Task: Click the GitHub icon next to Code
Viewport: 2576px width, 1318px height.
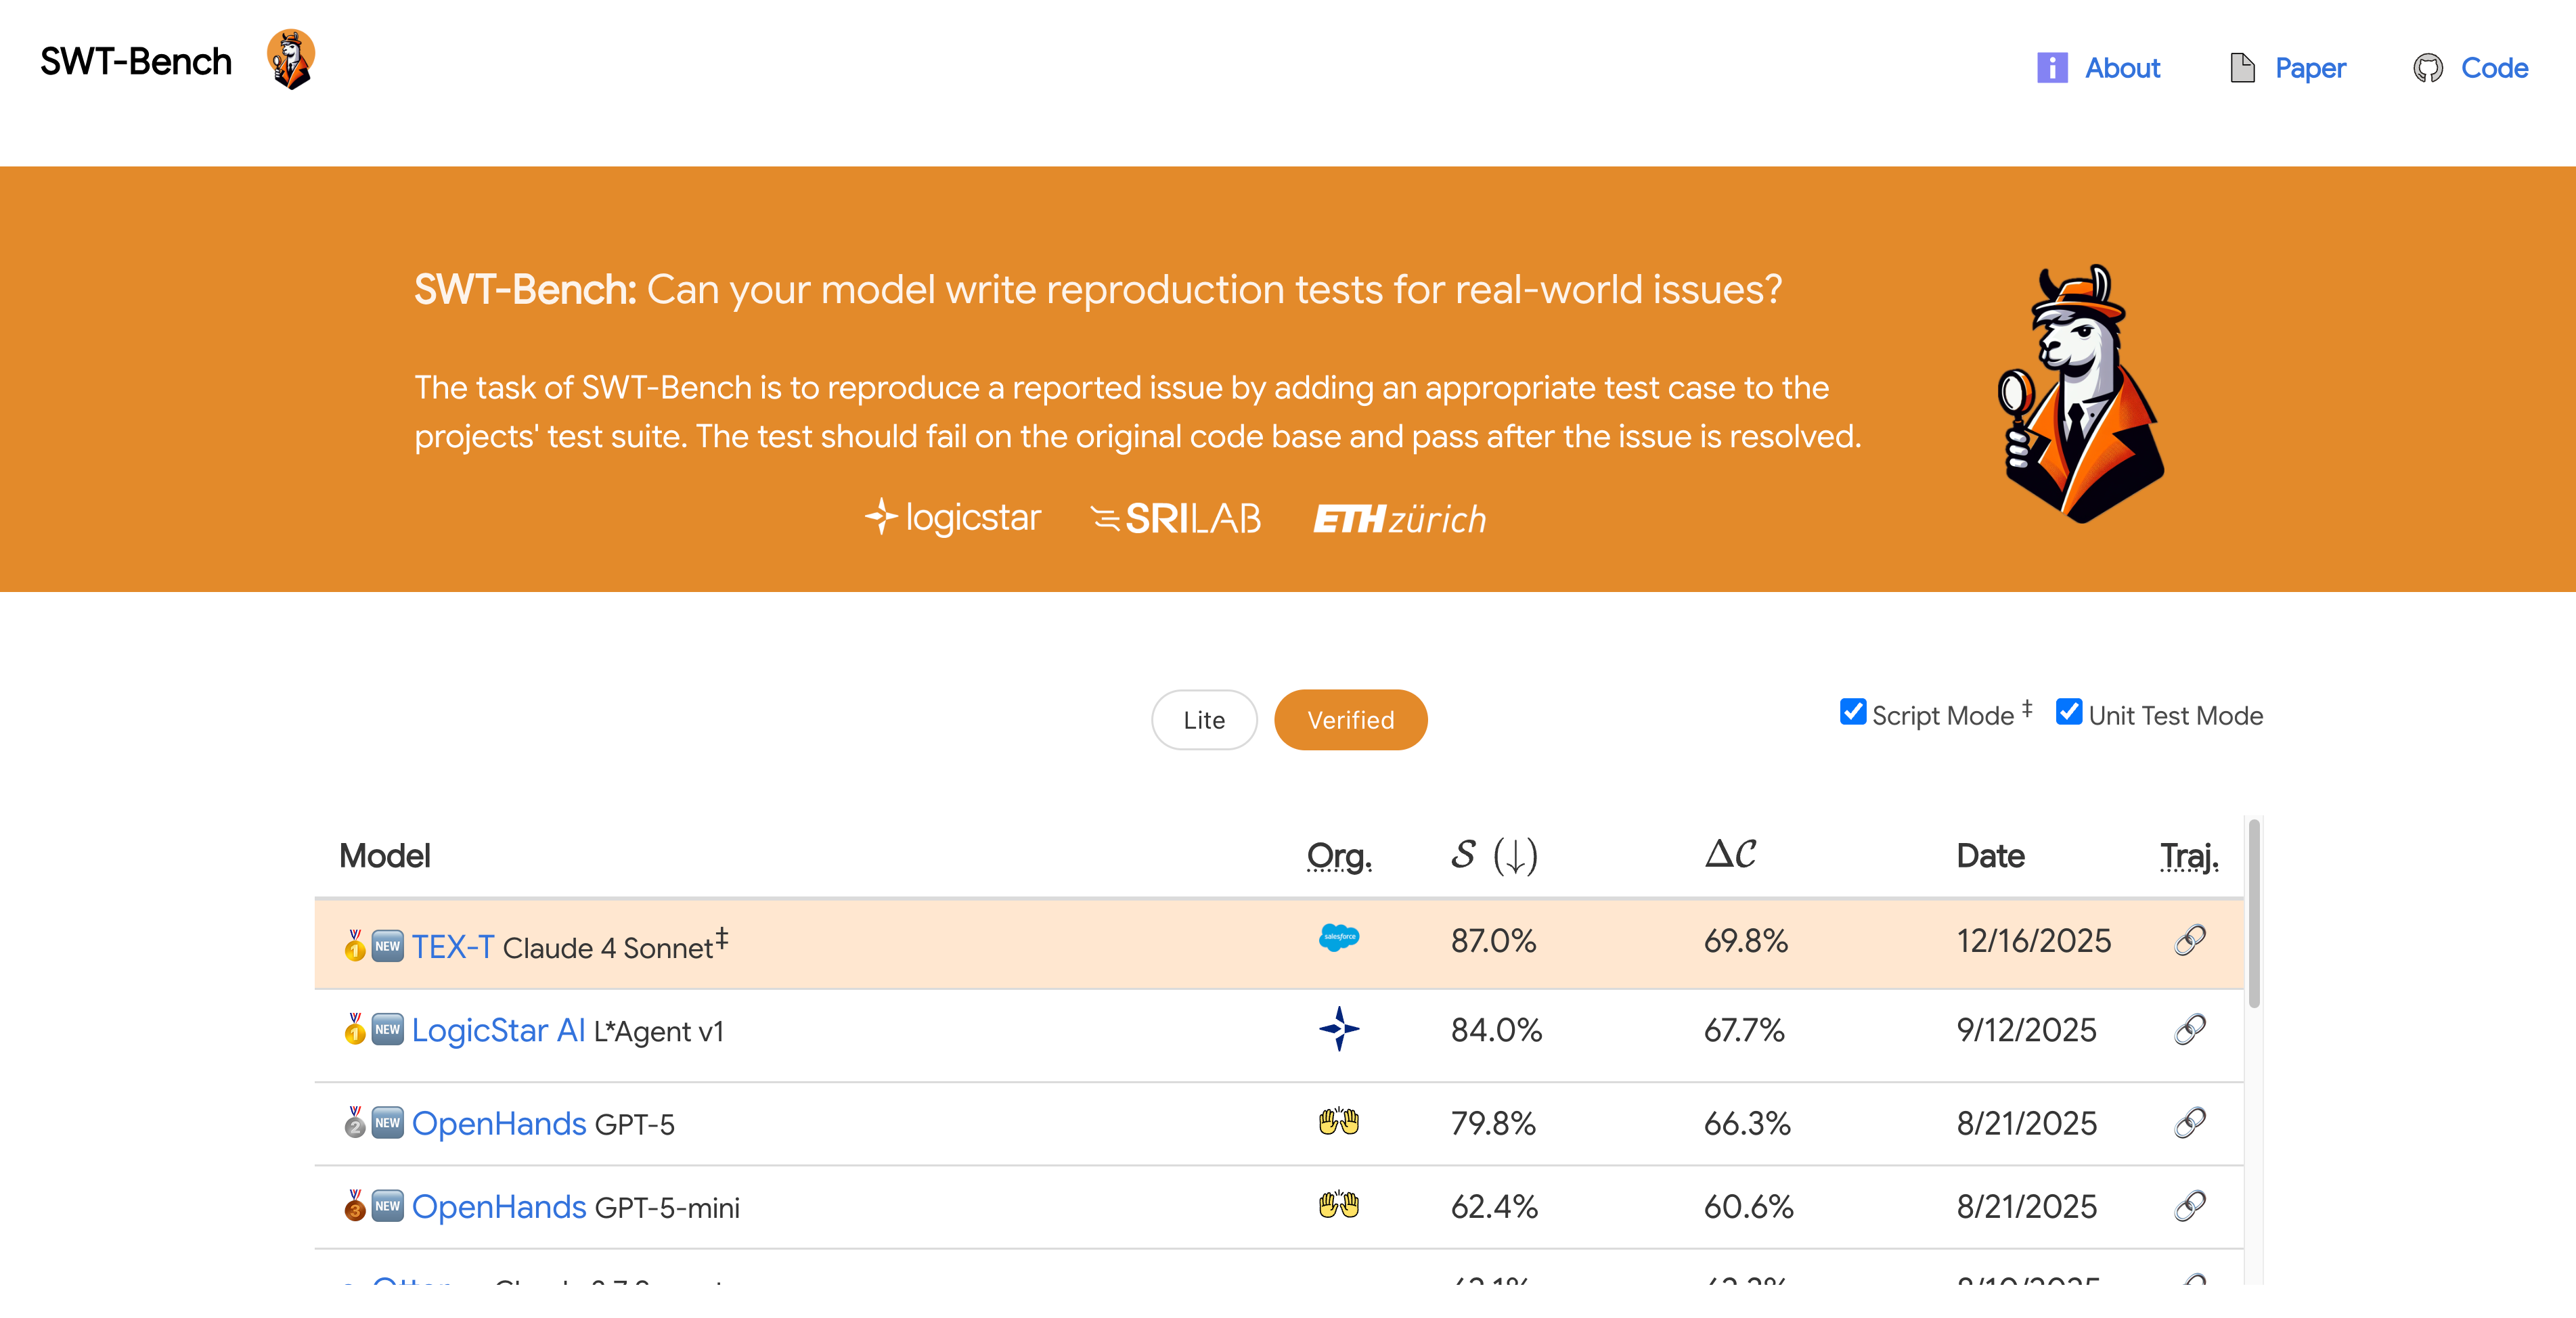Action: tap(2427, 68)
